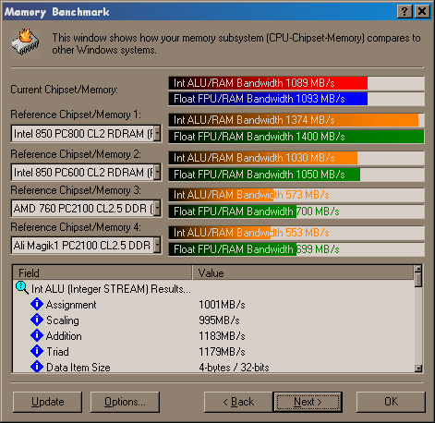This screenshot has width=435, height=423.
Task: Click the red Int ALU/RAM Bandwidth 1089 MB/s bar
Action: point(296,83)
